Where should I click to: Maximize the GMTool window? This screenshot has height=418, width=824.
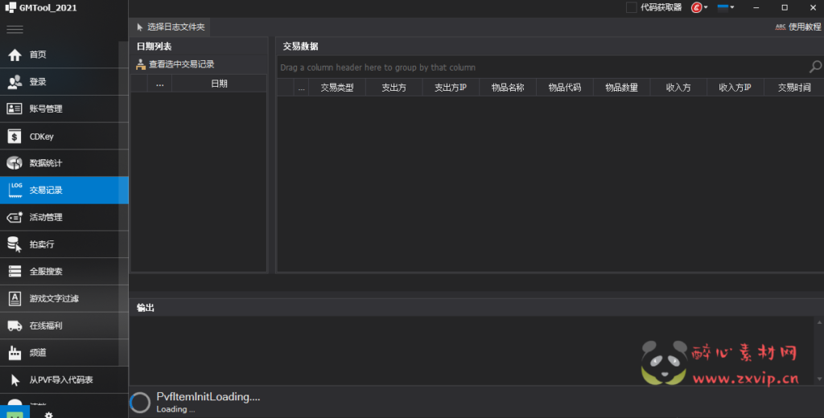click(x=785, y=7)
